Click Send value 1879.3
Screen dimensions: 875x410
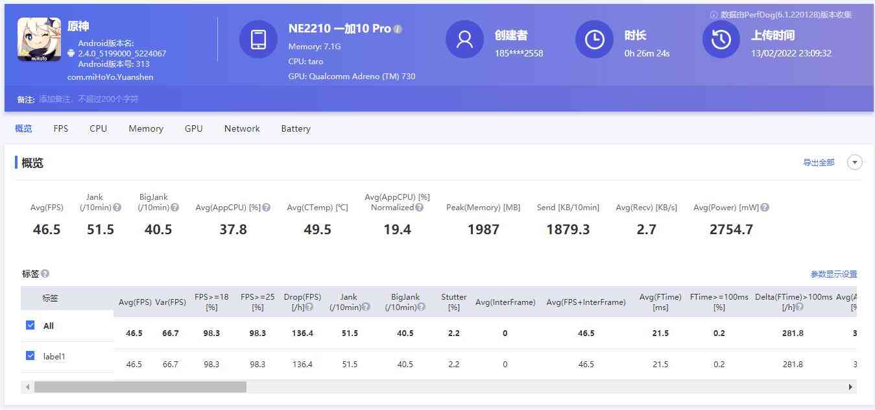(568, 229)
